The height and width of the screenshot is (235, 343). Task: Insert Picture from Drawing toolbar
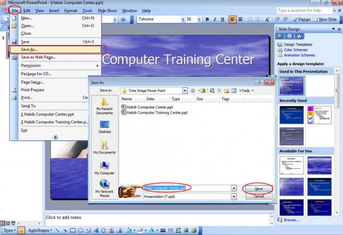click(119, 230)
